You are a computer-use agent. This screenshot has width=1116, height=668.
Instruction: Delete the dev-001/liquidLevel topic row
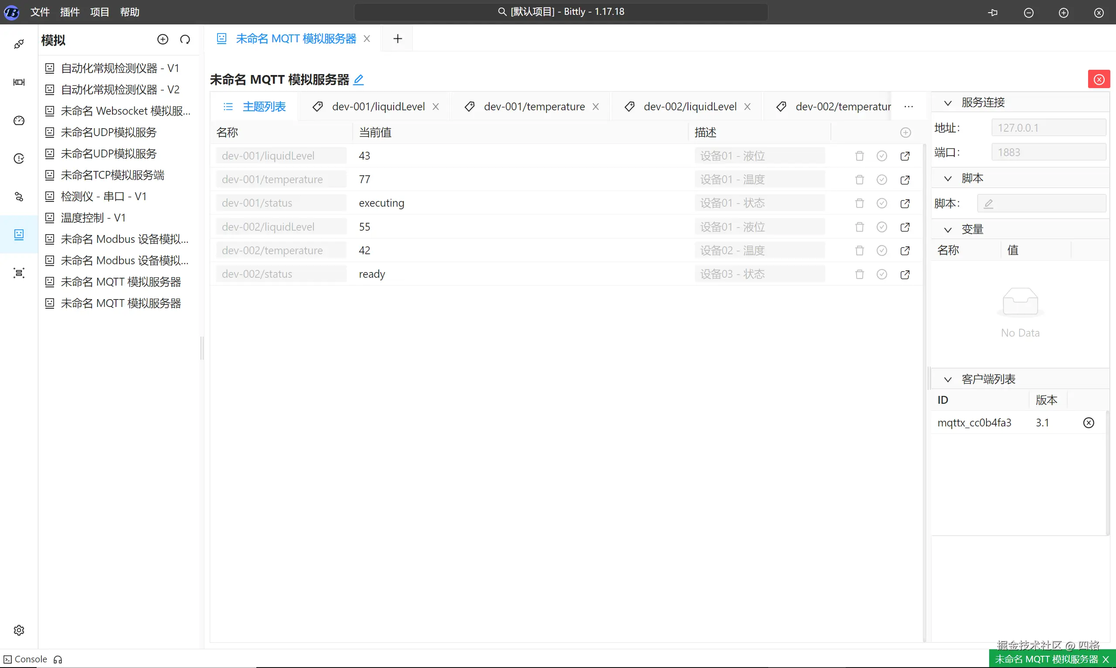(x=859, y=156)
